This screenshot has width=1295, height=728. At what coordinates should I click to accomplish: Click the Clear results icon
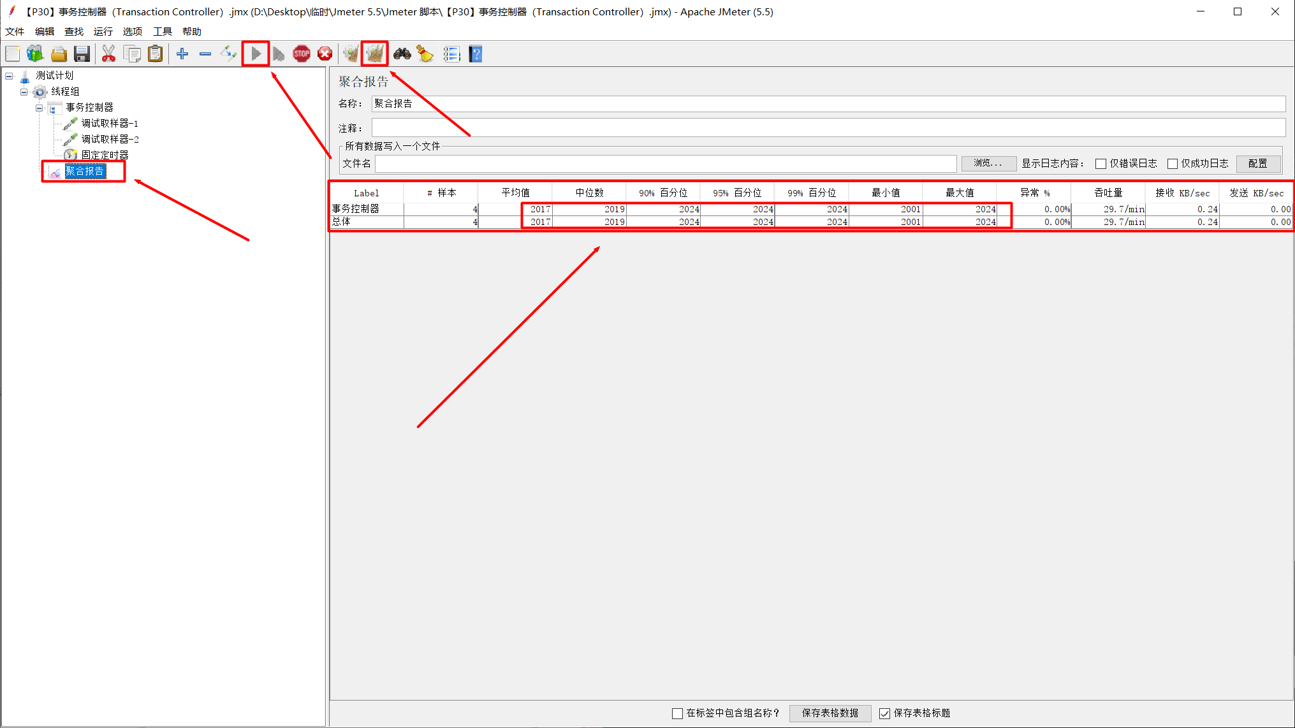pyautogui.click(x=351, y=54)
